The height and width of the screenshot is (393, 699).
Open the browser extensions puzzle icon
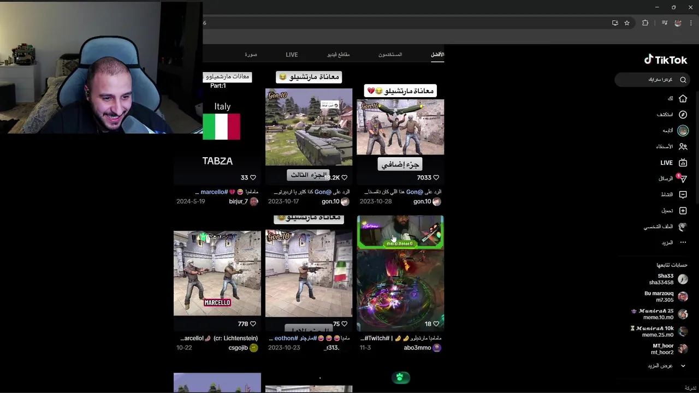(x=645, y=23)
